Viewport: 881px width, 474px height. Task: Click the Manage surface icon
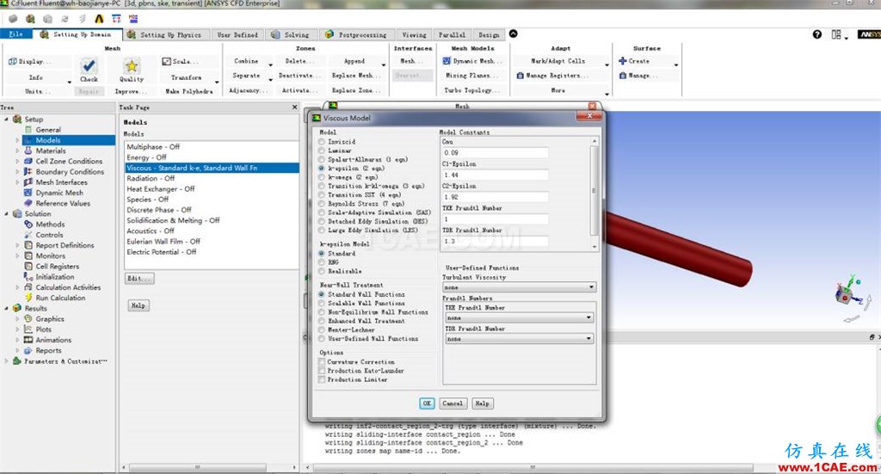[x=623, y=75]
